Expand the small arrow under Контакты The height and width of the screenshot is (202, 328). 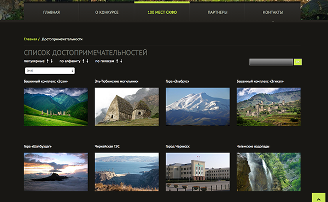273,21
